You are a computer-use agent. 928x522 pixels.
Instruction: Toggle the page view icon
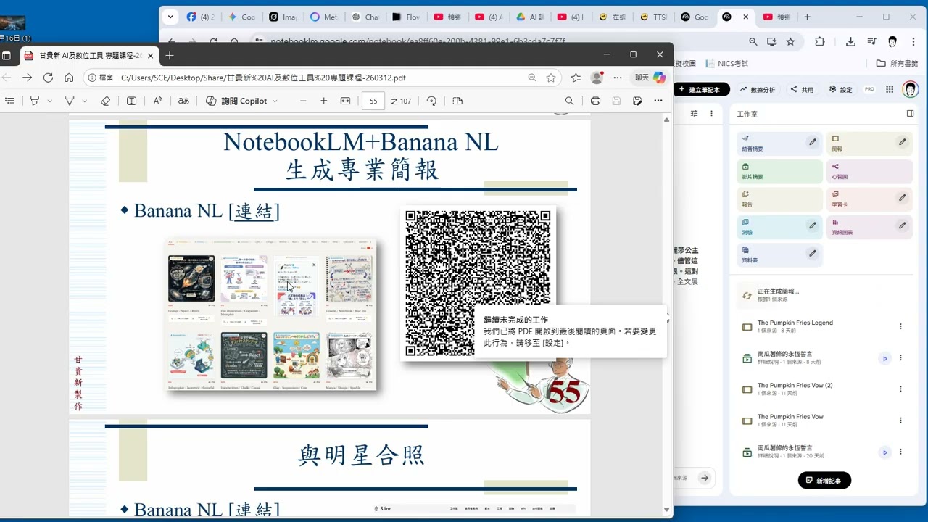pyautogui.click(x=457, y=101)
